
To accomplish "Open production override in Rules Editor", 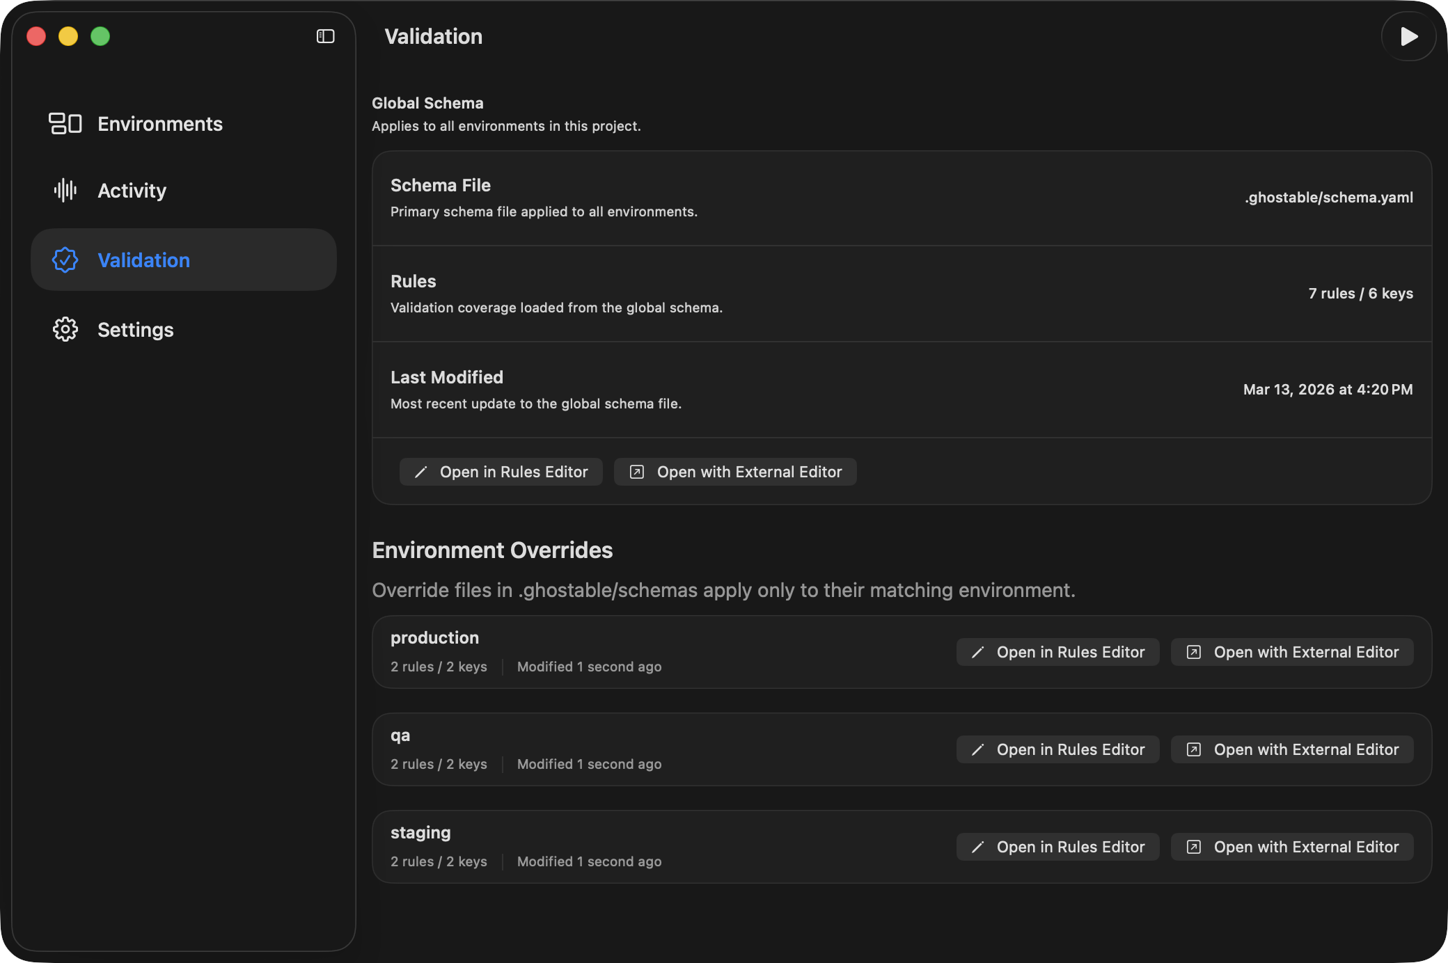I will [x=1057, y=652].
